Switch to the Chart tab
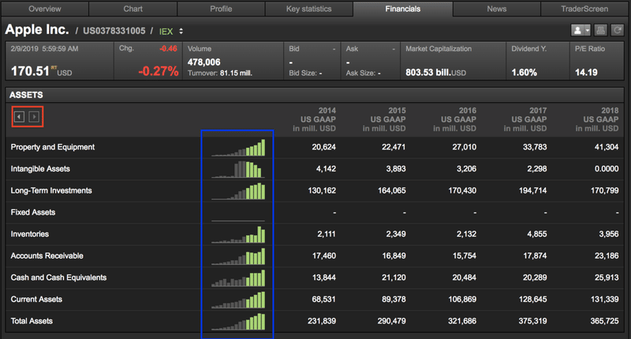This screenshot has height=339, width=631. [x=133, y=9]
